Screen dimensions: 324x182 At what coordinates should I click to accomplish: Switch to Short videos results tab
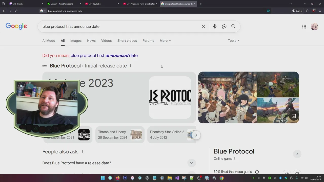pyautogui.click(x=127, y=41)
